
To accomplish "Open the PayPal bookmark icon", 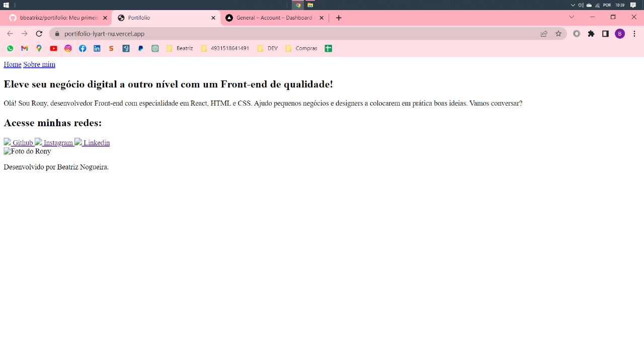I will pyautogui.click(x=140, y=48).
